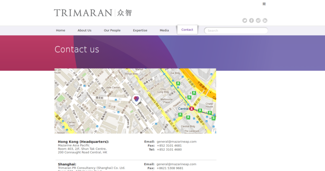Click 'The Landmark' label on map
This screenshot has height=171, width=325.
click(192, 131)
